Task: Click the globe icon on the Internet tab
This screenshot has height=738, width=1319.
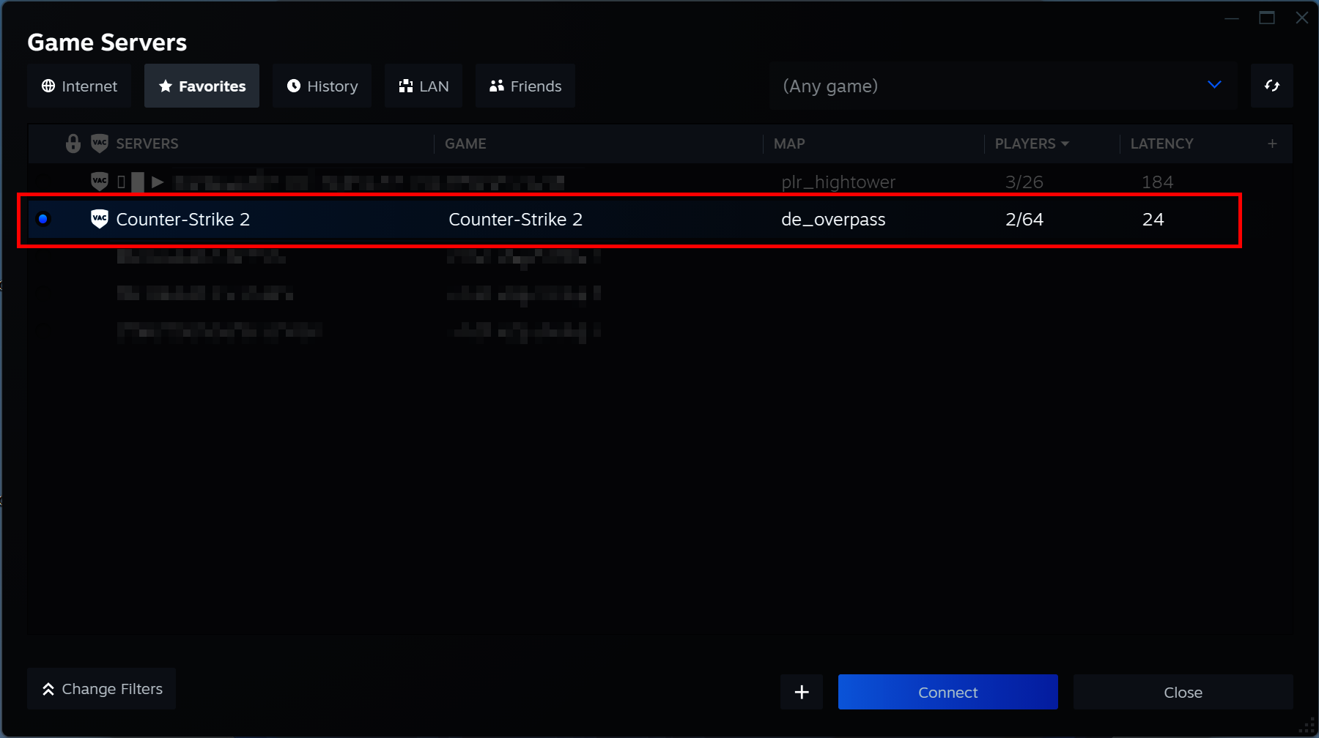Action: pyautogui.click(x=48, y=86)
